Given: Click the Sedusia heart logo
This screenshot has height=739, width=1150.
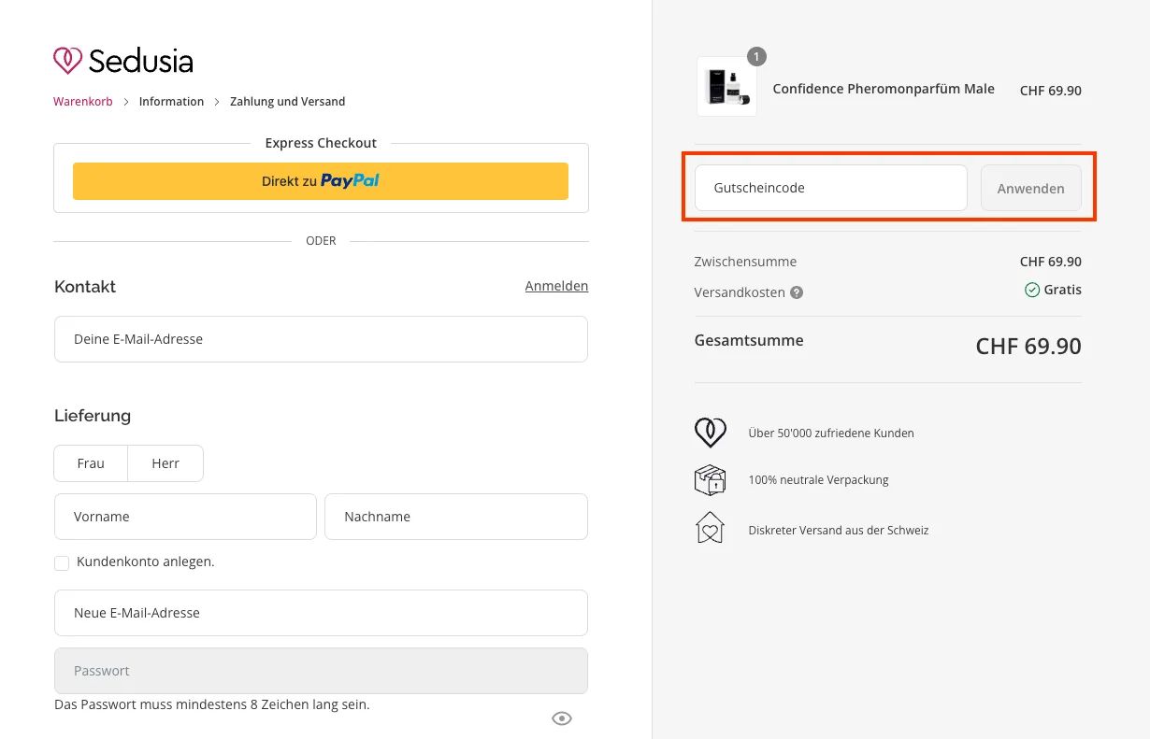Looking at the screenshot, I should point(67,61).
